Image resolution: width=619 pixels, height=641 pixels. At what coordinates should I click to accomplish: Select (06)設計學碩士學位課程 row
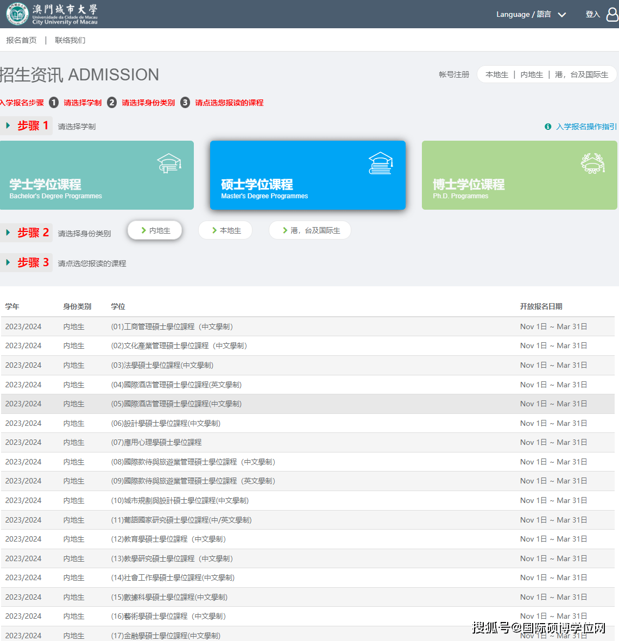pyautogui.click(x=308, y=423)
